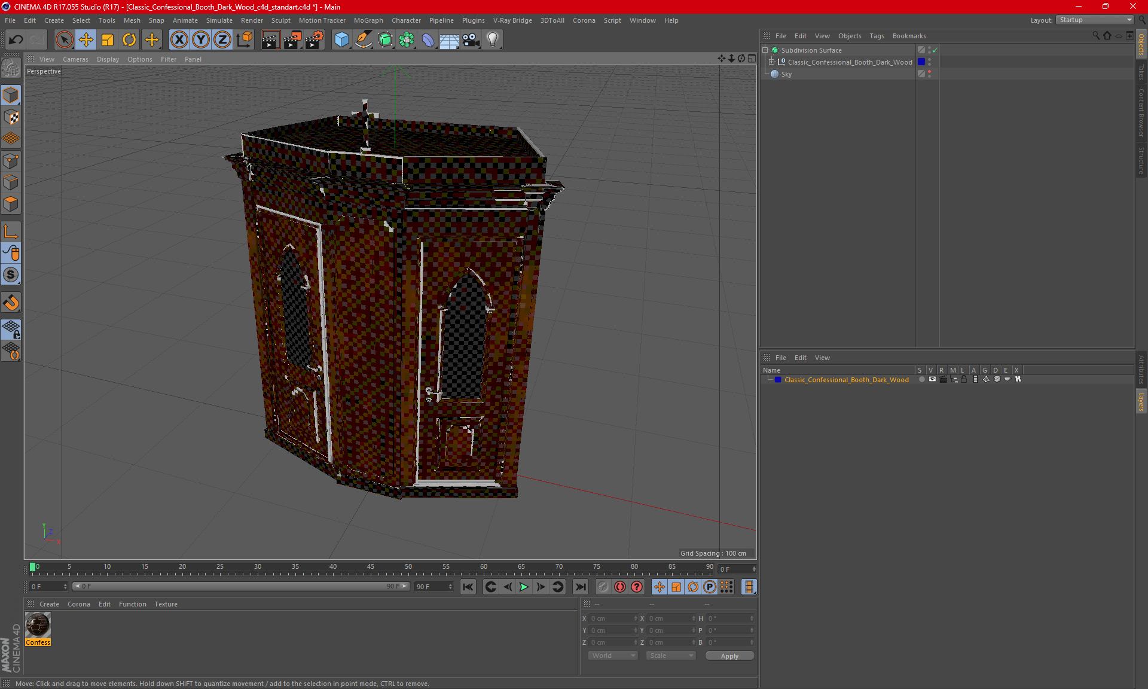Go to end of animation
Screen dimensions: 1148x689
coord(580,587)
